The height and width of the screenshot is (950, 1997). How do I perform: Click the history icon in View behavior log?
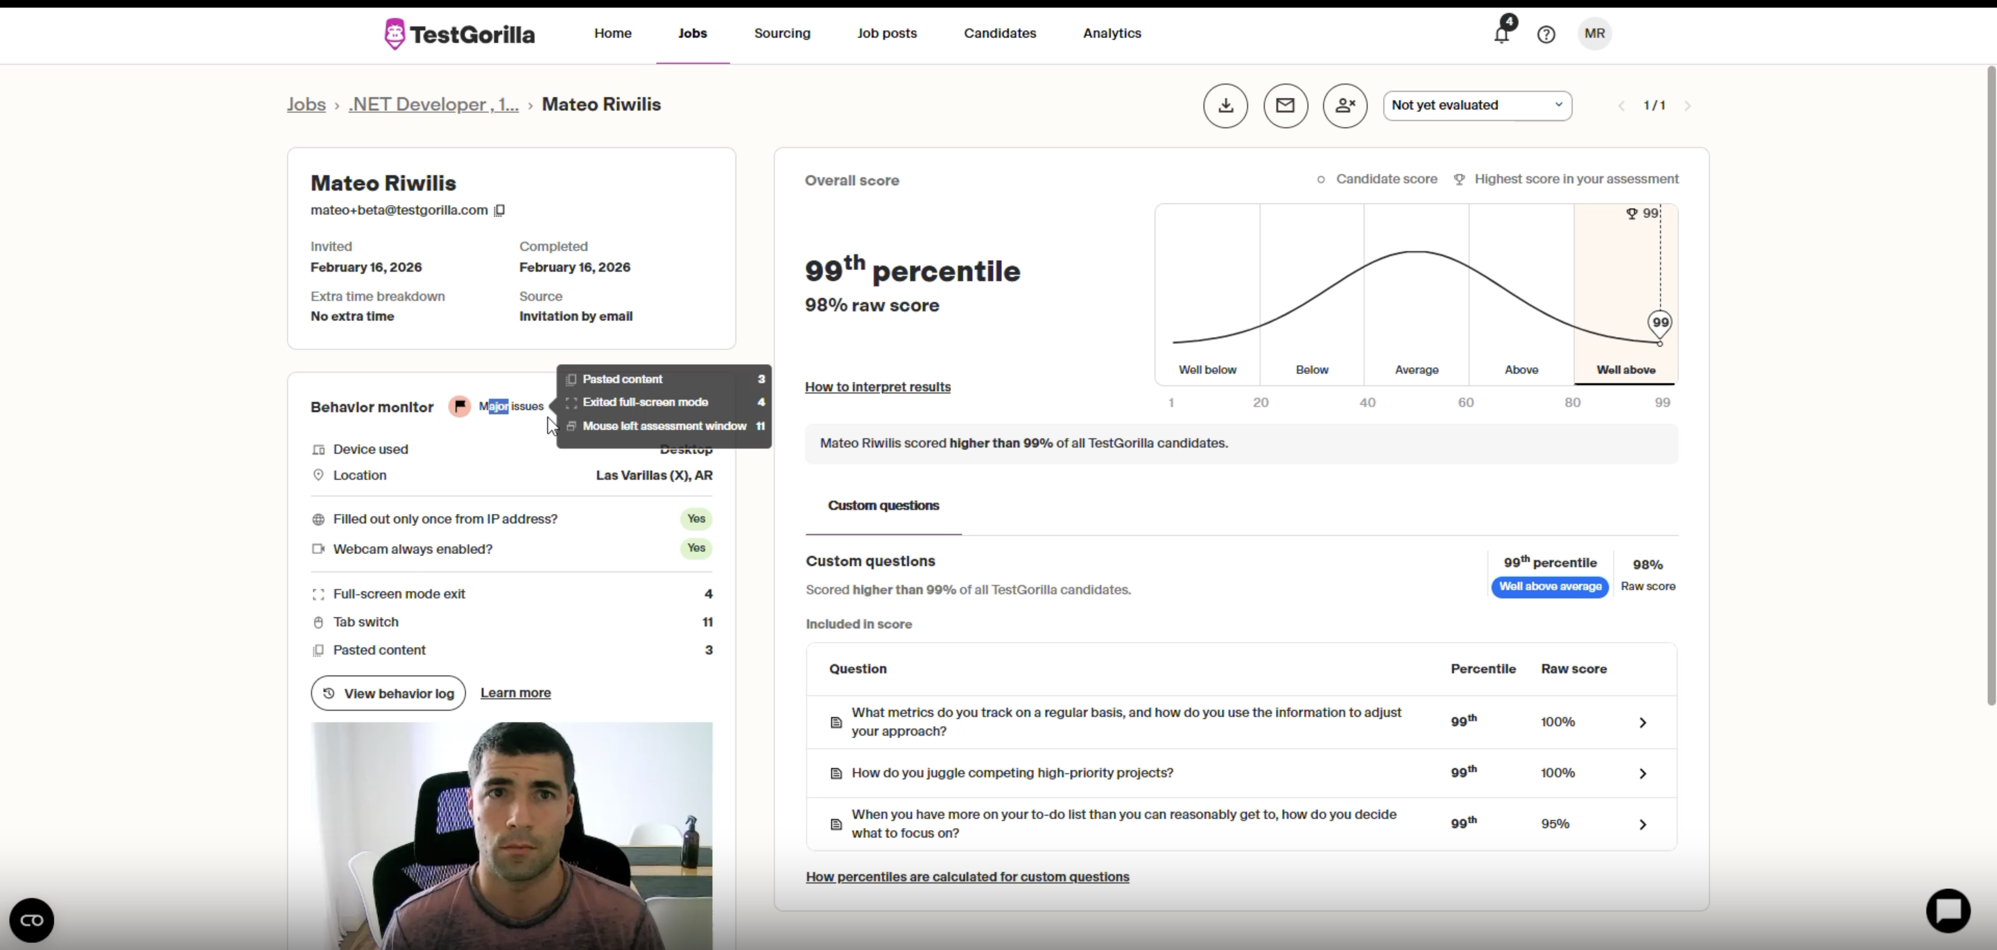pyautogui.click(x=329, y=693)
